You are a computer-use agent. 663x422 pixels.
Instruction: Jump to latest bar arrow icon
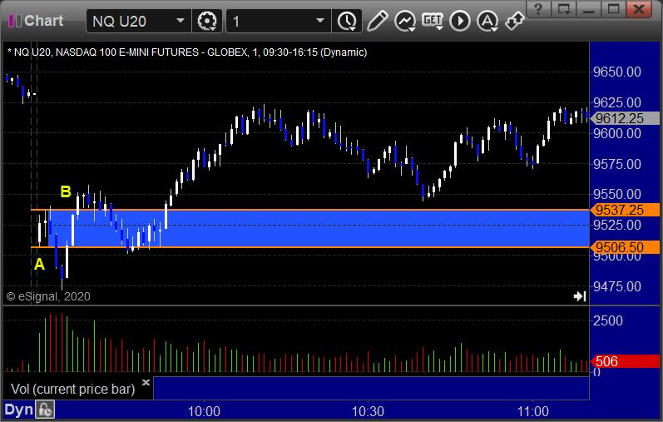coord(580,296)
